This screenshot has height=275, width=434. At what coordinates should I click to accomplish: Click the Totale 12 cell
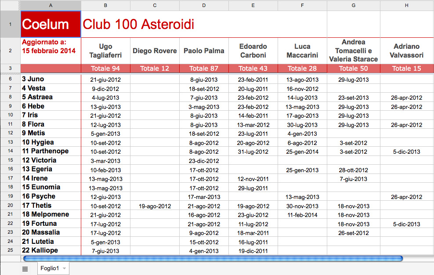(x=155, y=69)
